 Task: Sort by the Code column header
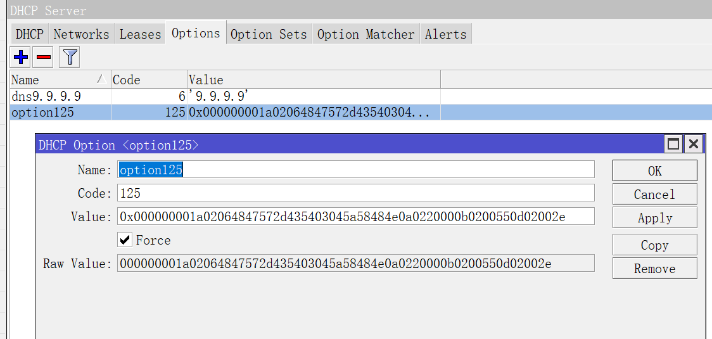[x=149, y=80]
